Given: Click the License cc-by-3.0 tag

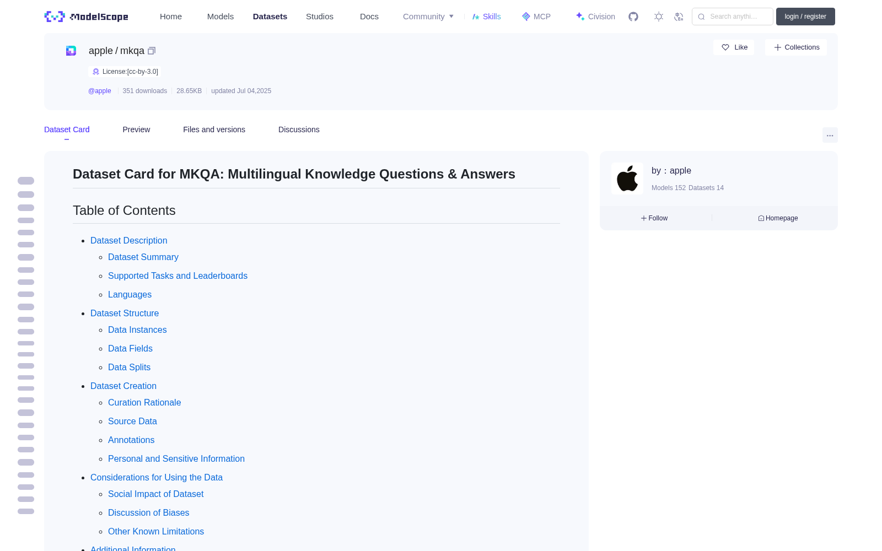Looking at the screenshot, I should pyautogui.click(x=125, y=72).
